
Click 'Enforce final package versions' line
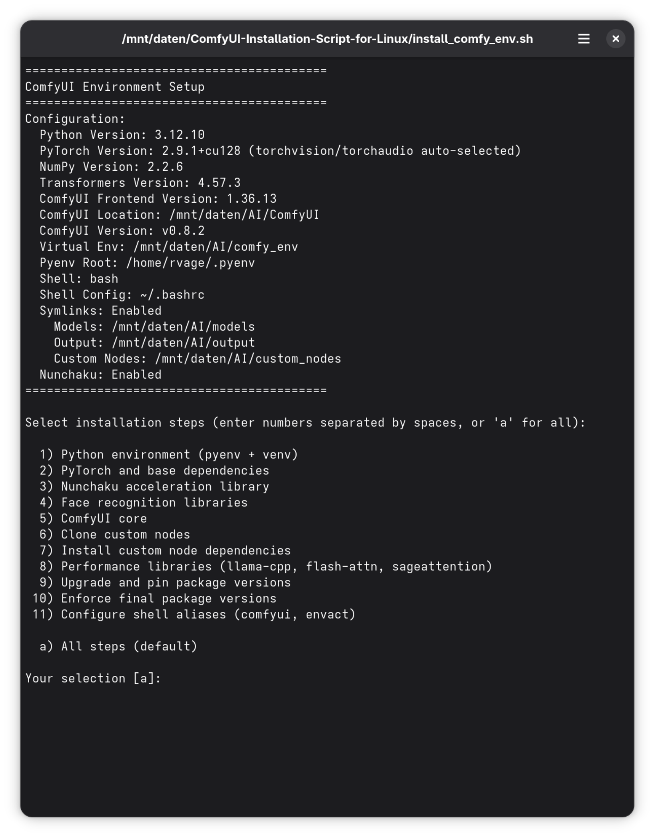[154, 598]
